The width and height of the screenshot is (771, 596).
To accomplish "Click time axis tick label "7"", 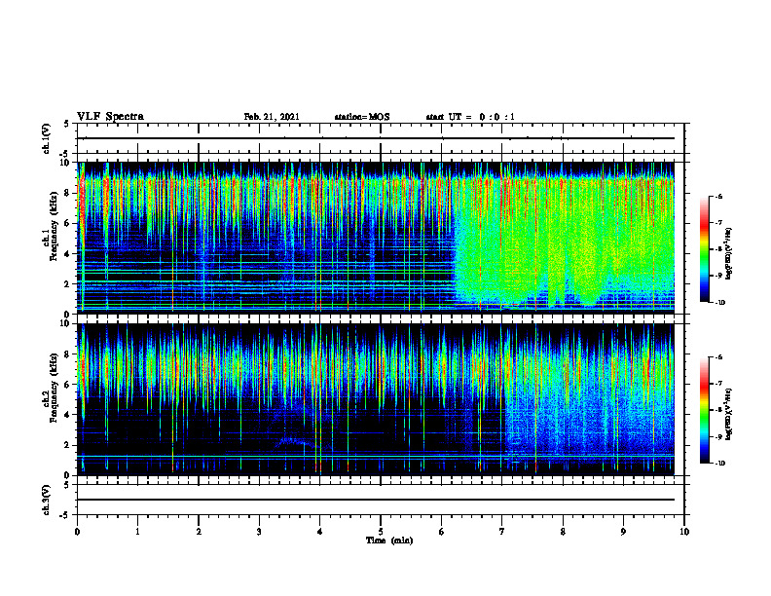I will (x=502, y=532).
